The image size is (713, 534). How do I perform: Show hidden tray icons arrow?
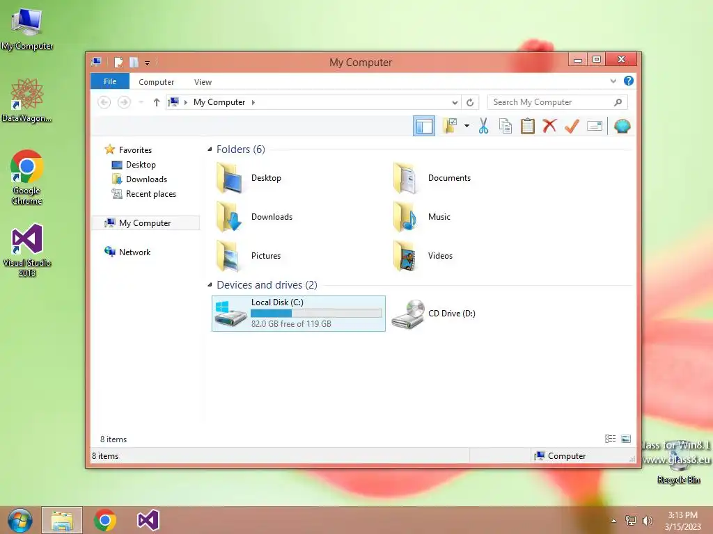(x=613, y=521)
